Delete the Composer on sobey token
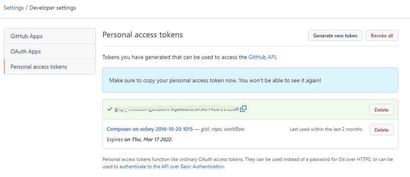 point(381,130)
